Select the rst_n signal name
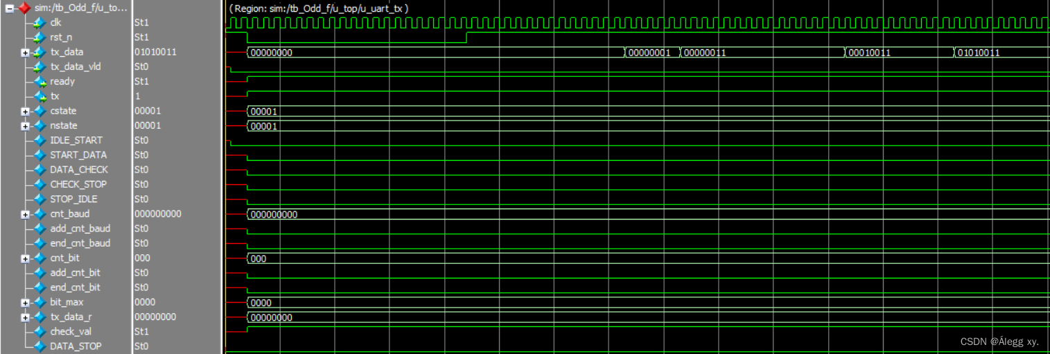Image resolution: width=1050 pixels, height=354 pixels. 61,37
